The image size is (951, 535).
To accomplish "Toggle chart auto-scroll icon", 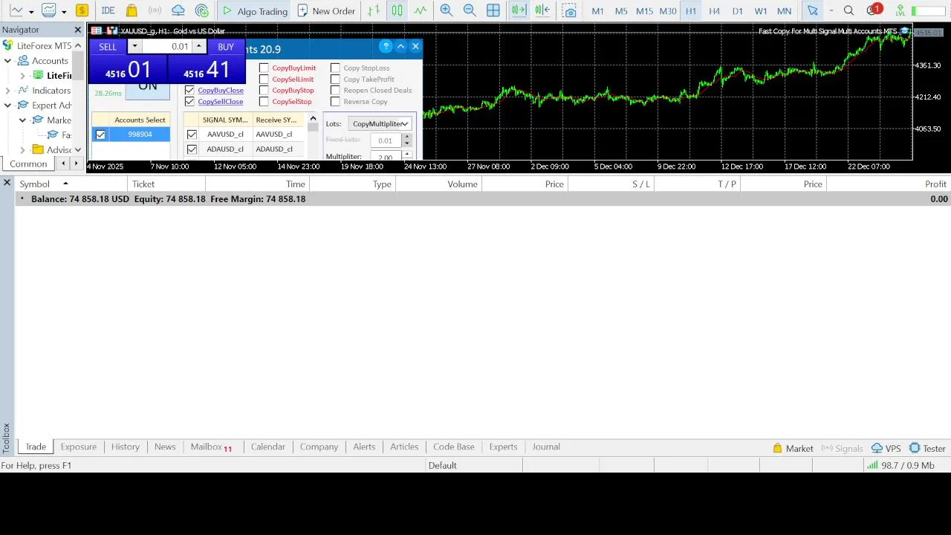I will 519,11.
